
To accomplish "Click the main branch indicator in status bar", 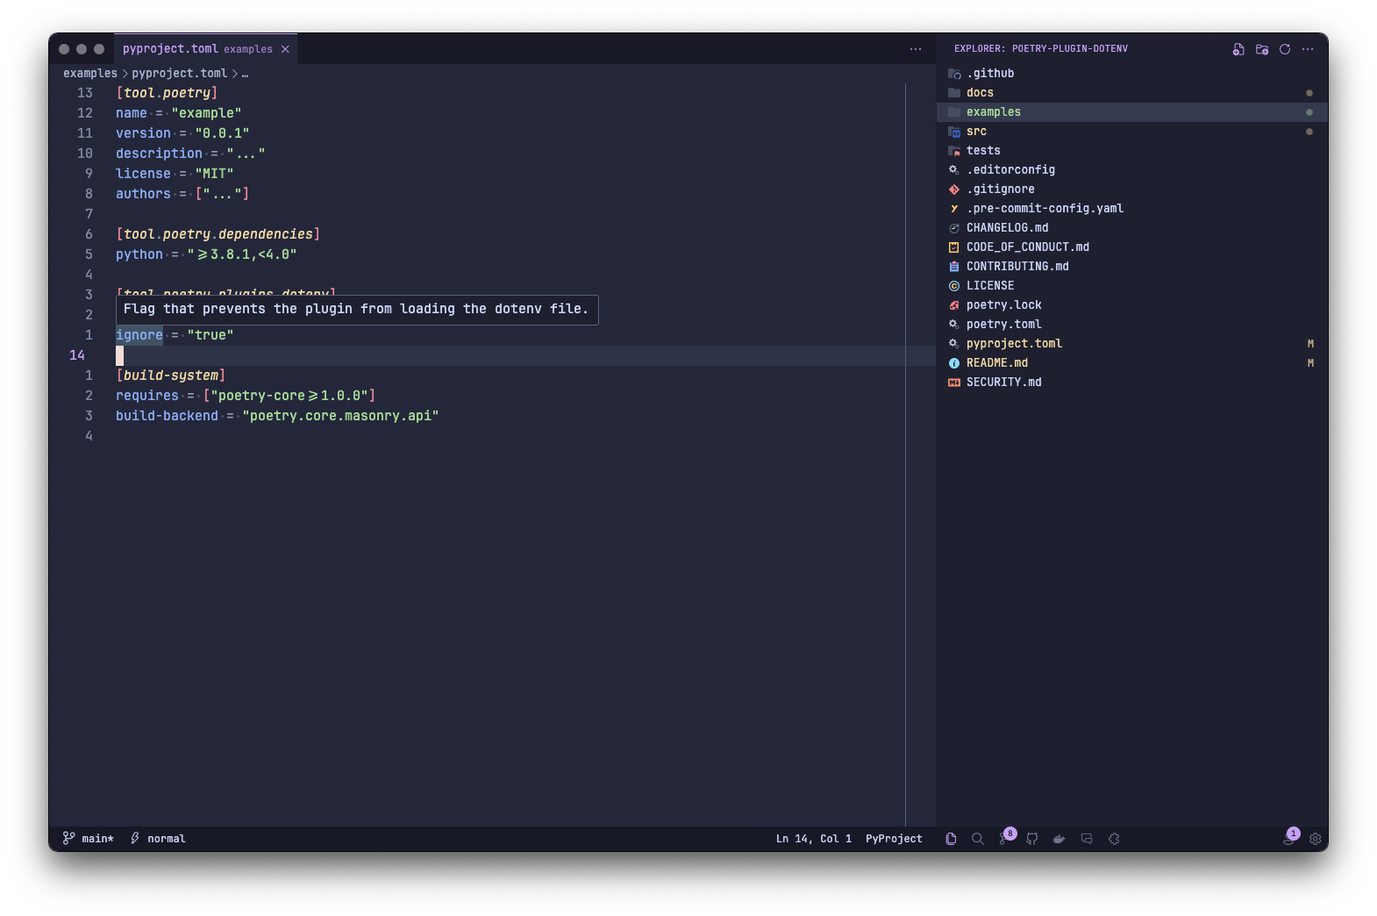I will 89,839.
